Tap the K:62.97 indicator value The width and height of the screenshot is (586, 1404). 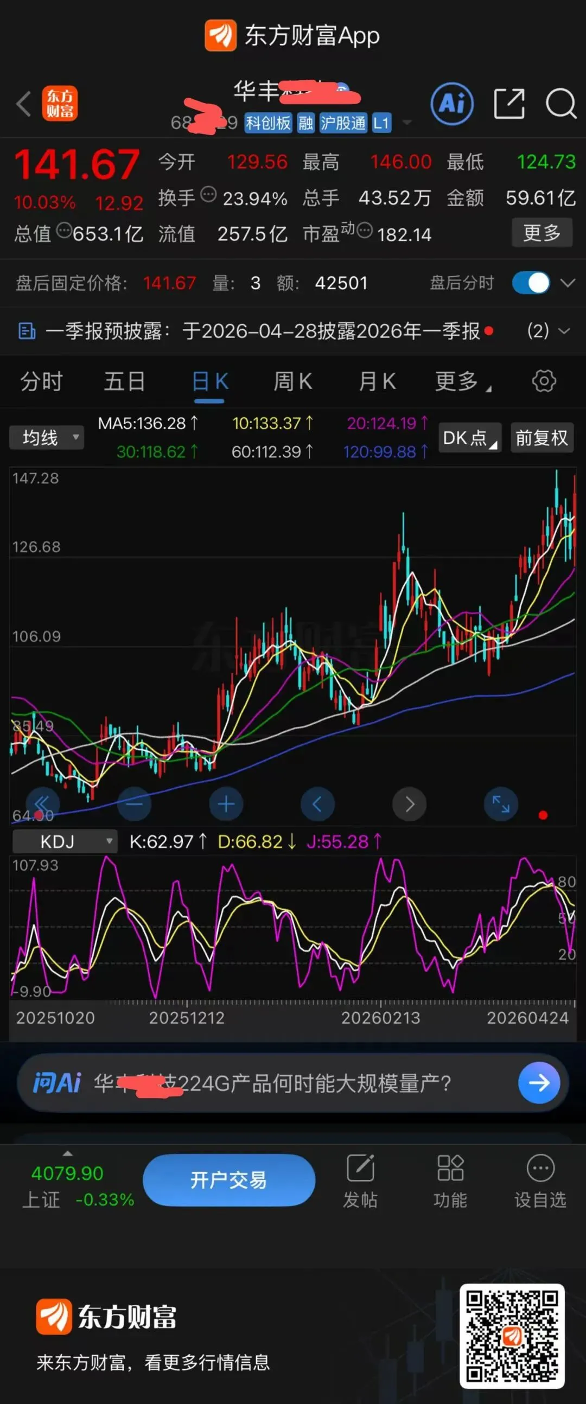(x=168, y=841)
